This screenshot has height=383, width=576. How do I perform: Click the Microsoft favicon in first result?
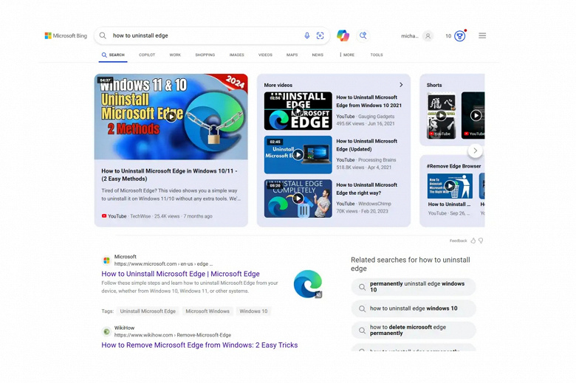point(106,260)
